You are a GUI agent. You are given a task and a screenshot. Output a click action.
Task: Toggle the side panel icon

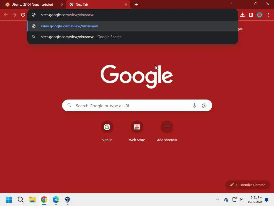(251, 15)
